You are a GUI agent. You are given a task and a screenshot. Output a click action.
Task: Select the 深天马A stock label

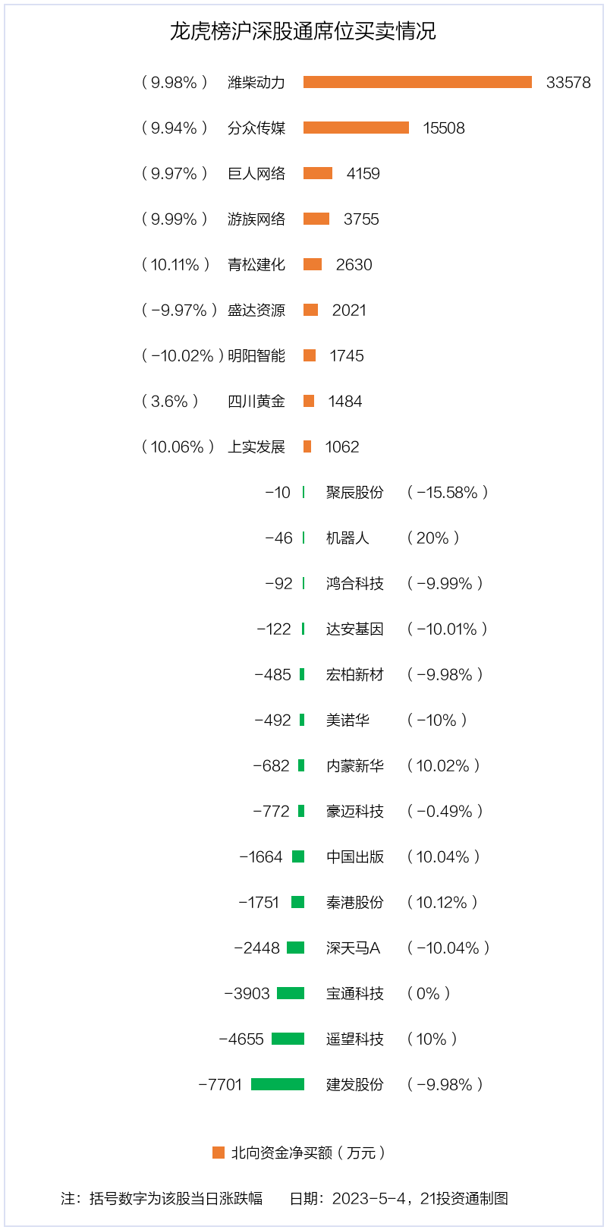353,948
